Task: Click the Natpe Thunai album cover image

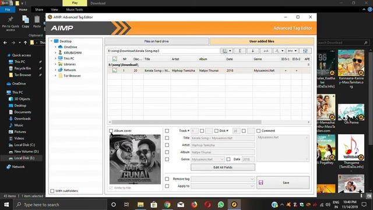Action: tap(135, 159)
